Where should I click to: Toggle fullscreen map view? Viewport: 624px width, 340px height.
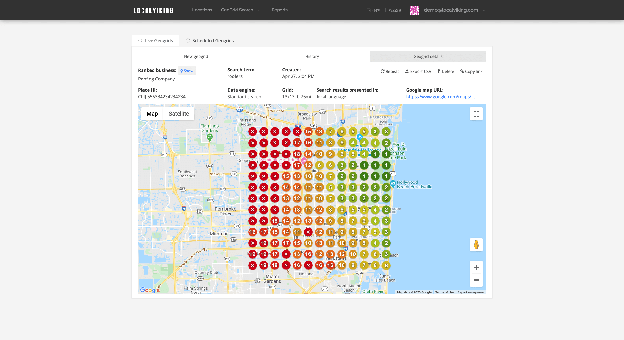476,114
